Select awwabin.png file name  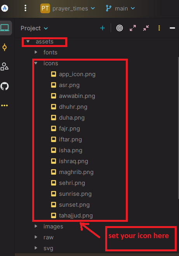[77, 96]
